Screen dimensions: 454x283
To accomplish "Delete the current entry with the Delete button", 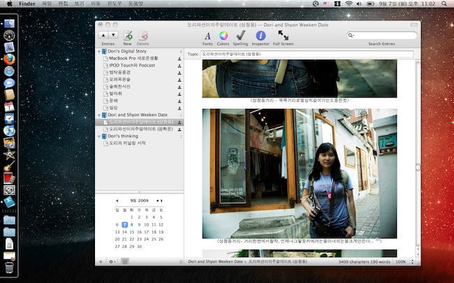I will [x=142, y=38].
